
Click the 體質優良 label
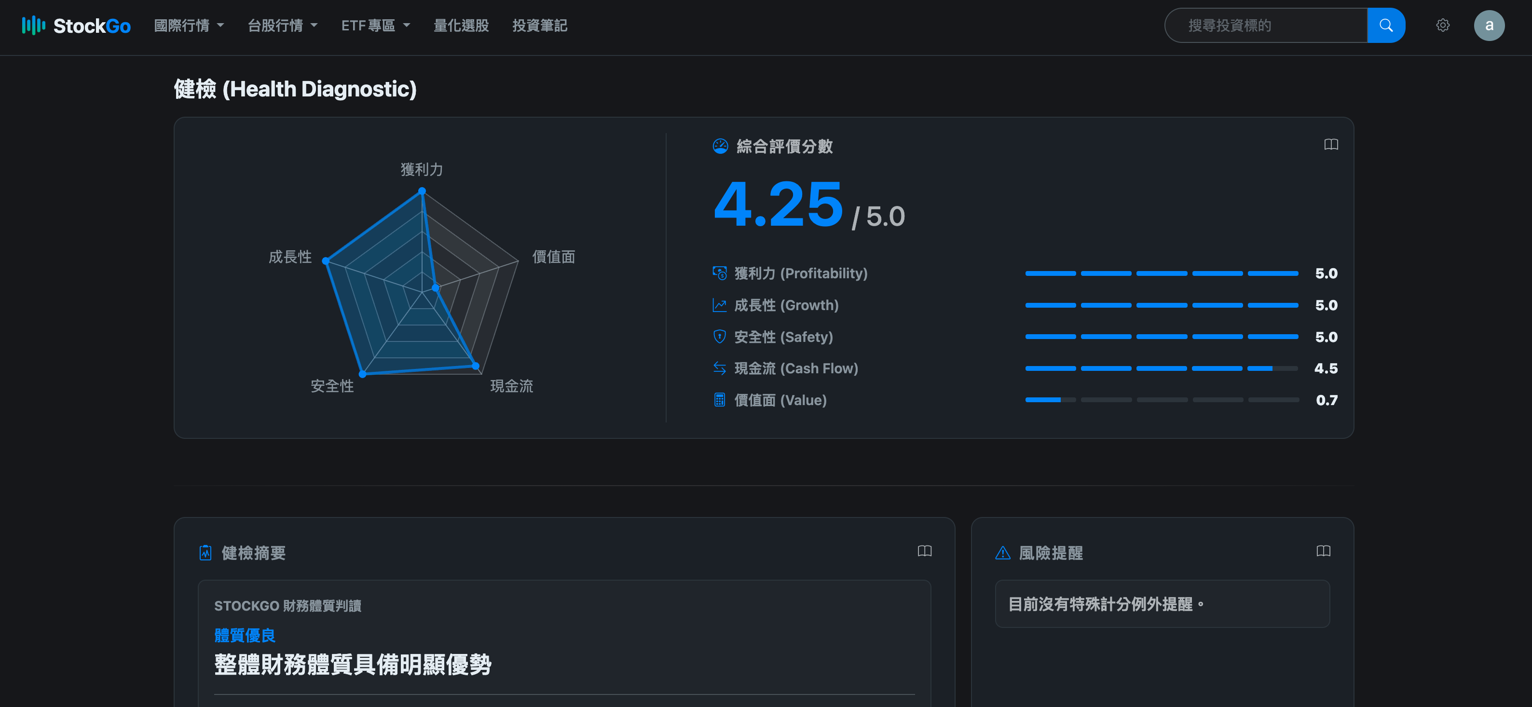245,636
